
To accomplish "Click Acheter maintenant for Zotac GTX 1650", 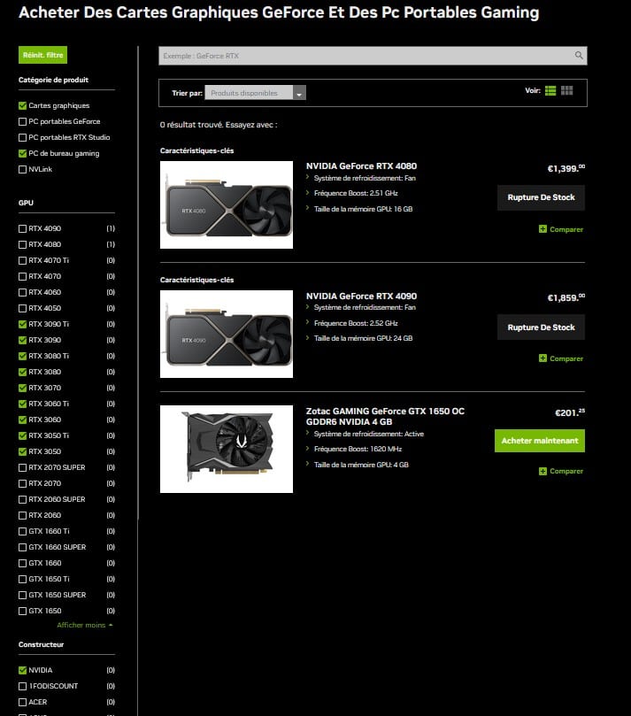I will 540,441.
